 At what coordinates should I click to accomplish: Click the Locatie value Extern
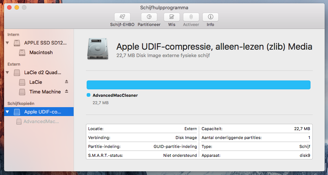pos(190,129)
